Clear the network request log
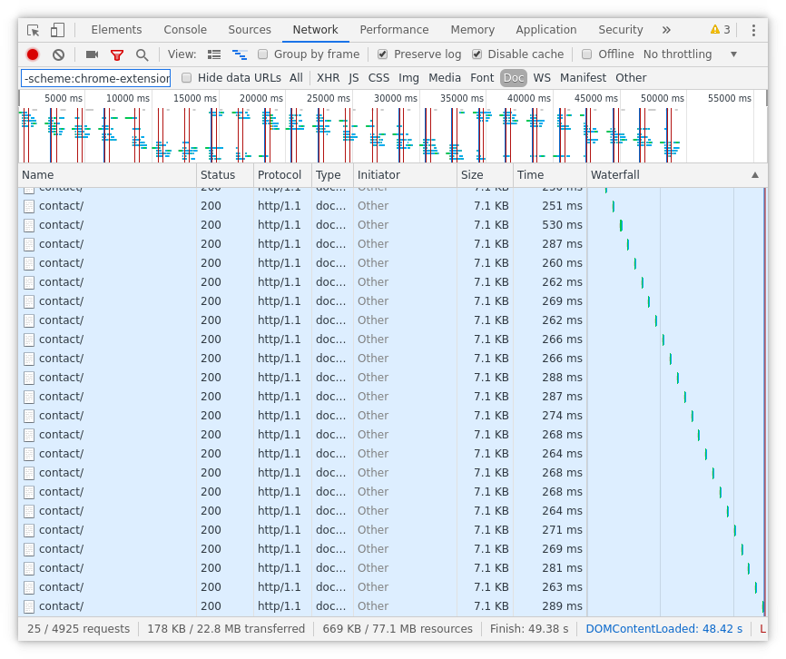 pos(57,54)
